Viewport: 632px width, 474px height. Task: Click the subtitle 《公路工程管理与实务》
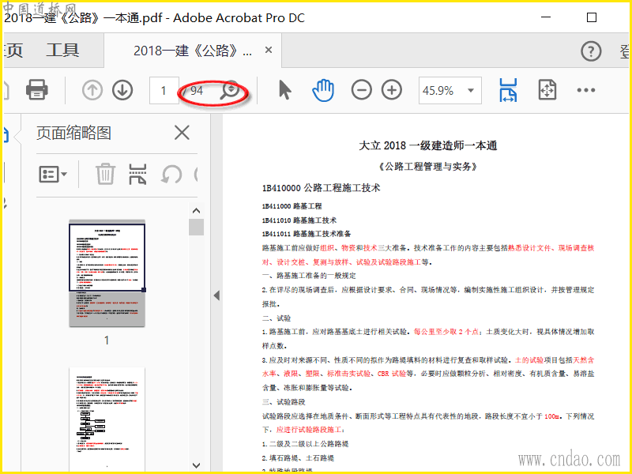[428, 167]
